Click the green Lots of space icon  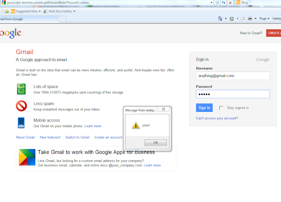coord(22,89)
